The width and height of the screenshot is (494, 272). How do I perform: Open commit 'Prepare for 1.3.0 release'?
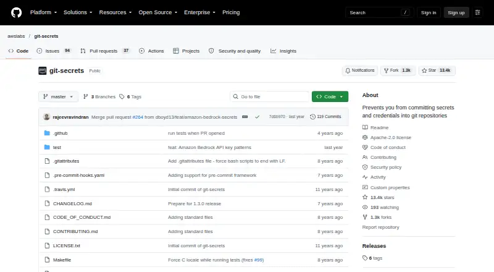(x=195, y=203)
